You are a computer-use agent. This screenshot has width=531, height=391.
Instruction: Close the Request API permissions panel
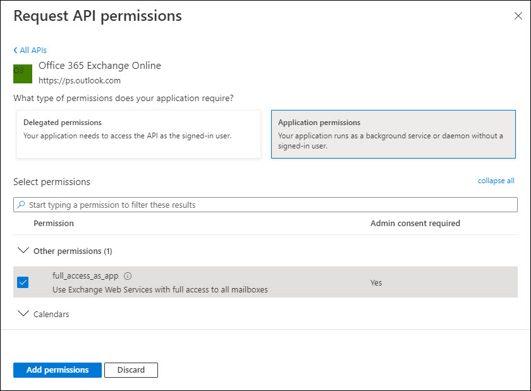pos(518,16)
